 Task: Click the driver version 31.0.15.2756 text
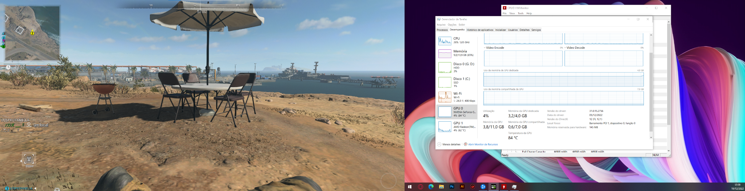596,111
